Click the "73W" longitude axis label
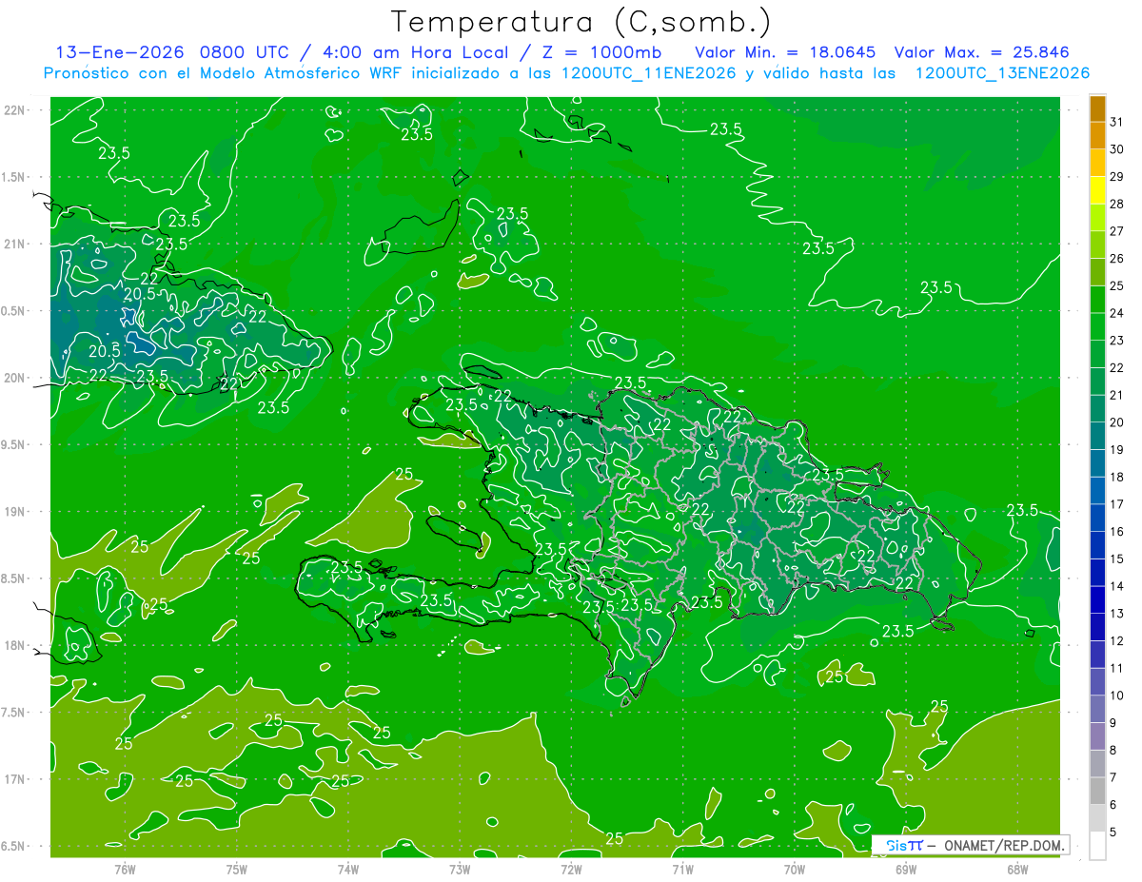Image resolution: width=1142 pixels, height=882 pixels. pyautogui.click(x=460, y=869)
